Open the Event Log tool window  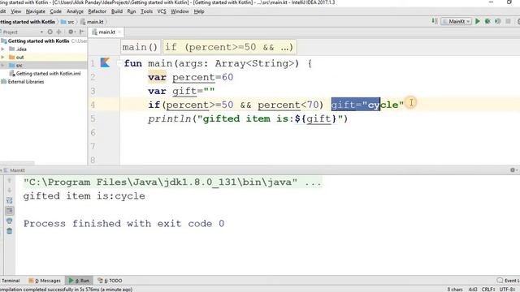[x=509, y=281]
